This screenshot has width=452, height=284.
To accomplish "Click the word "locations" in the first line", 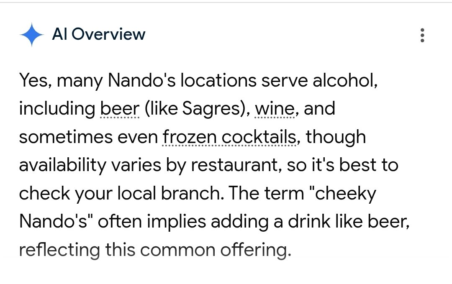I will pos(218,80).
